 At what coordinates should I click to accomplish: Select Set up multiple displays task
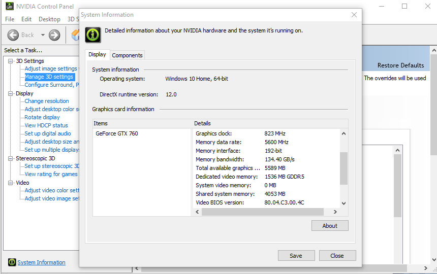51,150
